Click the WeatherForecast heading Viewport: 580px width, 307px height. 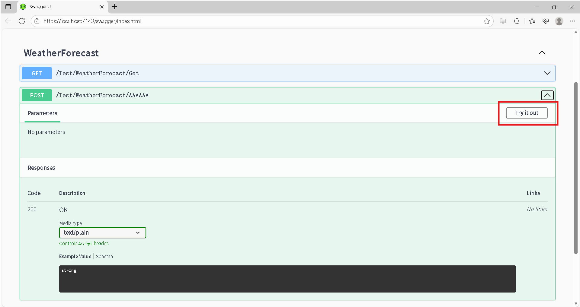click(x=61, y=53)
